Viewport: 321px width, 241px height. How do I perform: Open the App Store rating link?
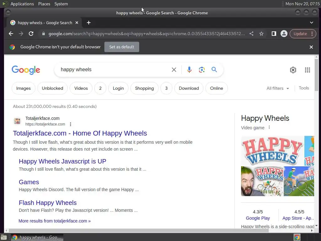click(x=298, y=218)
